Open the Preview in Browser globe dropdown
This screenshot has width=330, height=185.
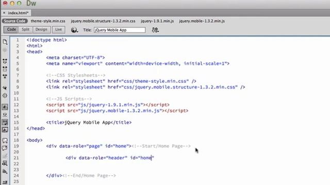[74, 30]
